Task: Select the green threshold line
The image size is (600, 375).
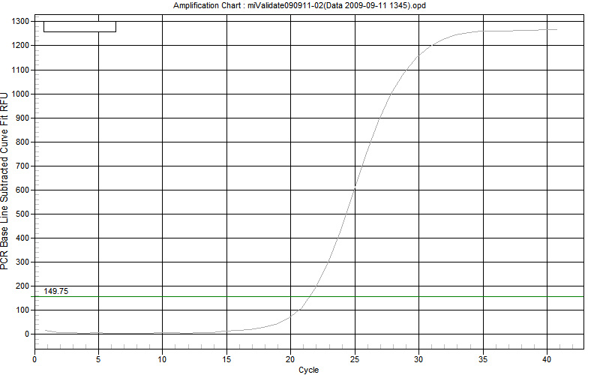Action: coord(307,296)
